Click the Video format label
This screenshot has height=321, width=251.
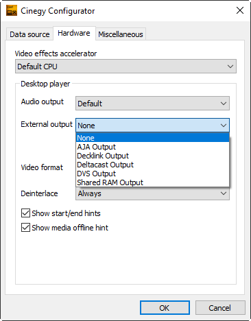(42, 167)
